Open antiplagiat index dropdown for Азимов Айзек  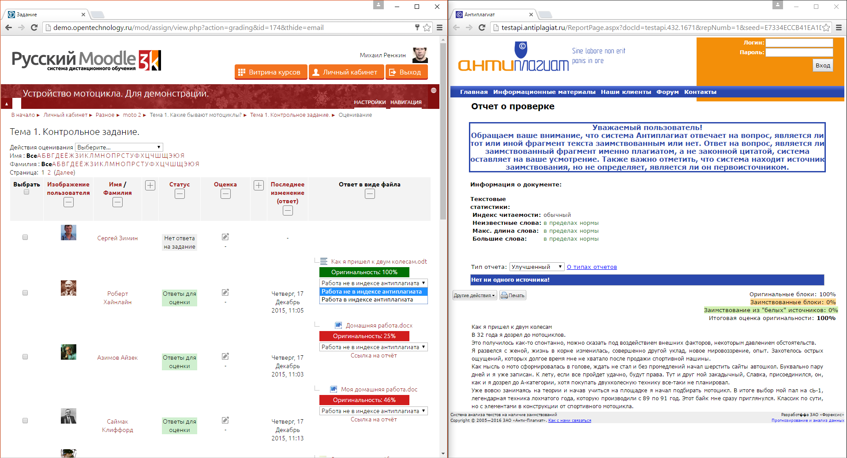coord(374,347)
